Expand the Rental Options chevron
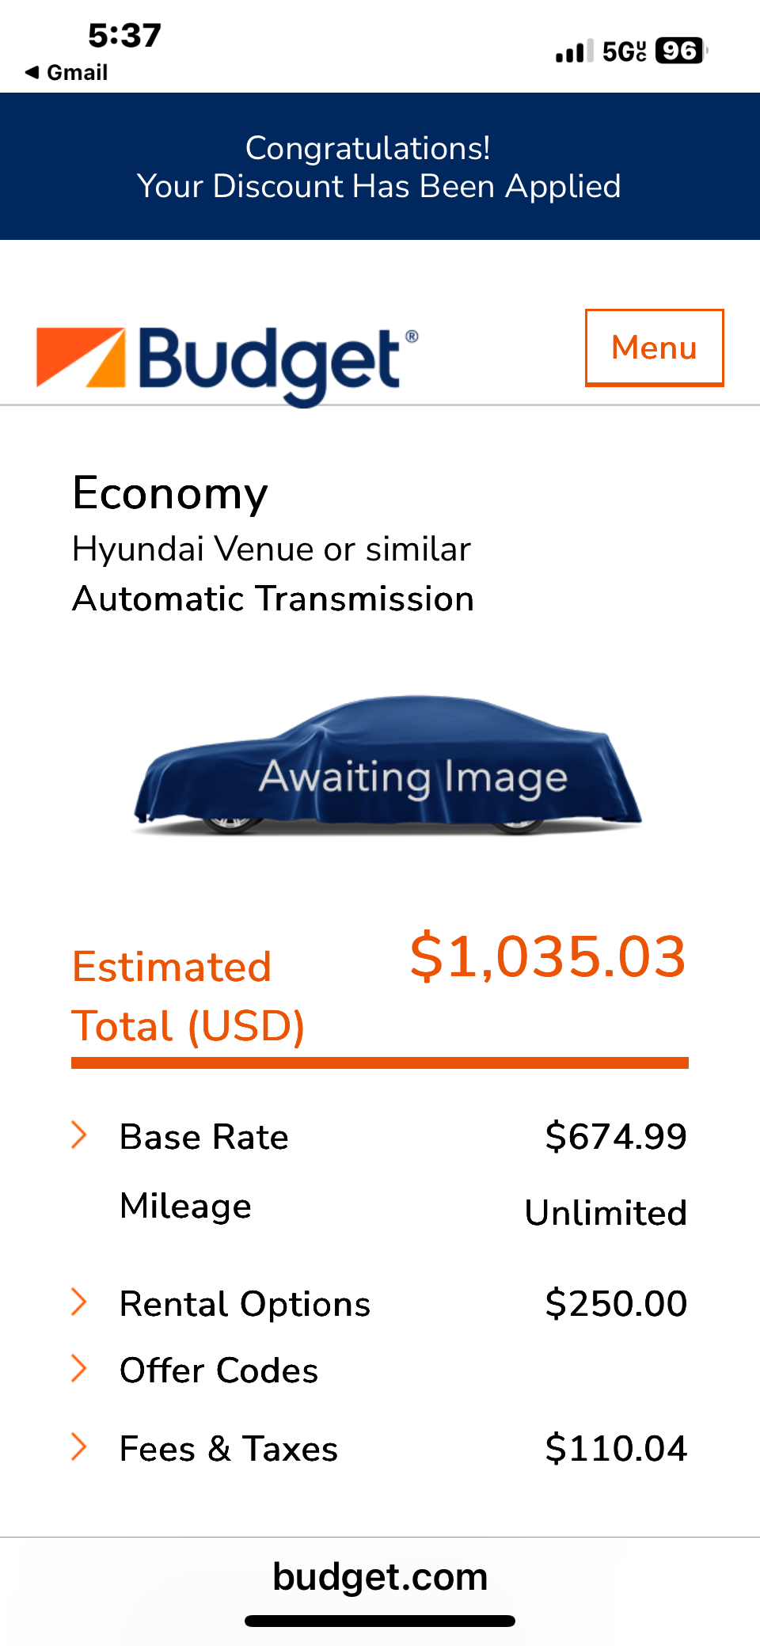This screenshot has height=1646, width=760. tap(78, 1302)
